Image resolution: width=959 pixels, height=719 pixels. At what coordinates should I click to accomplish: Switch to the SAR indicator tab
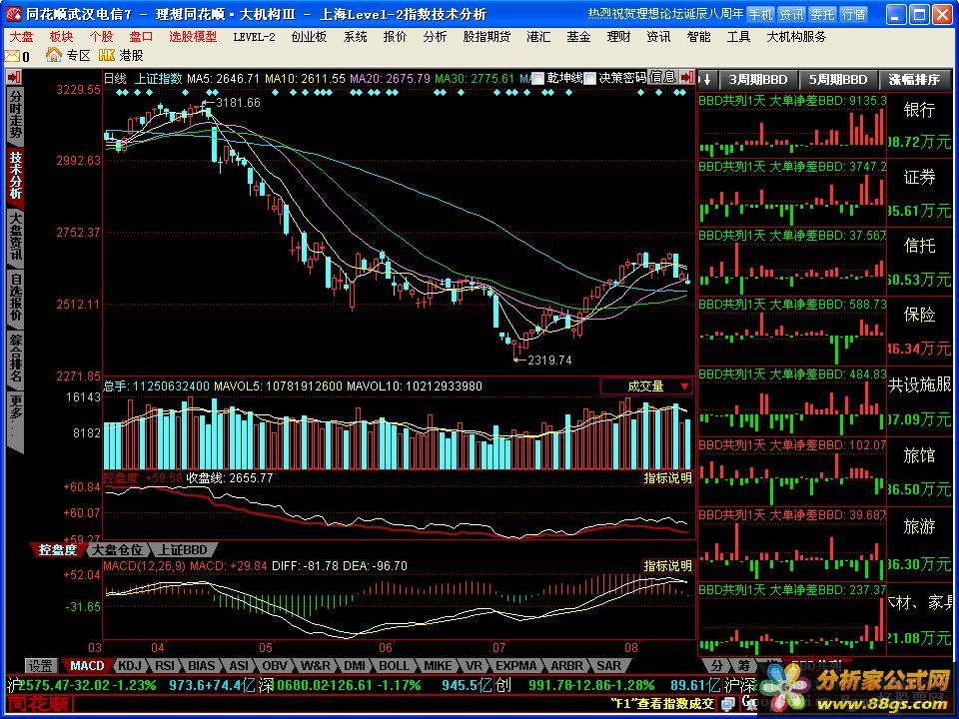point(608,666)
